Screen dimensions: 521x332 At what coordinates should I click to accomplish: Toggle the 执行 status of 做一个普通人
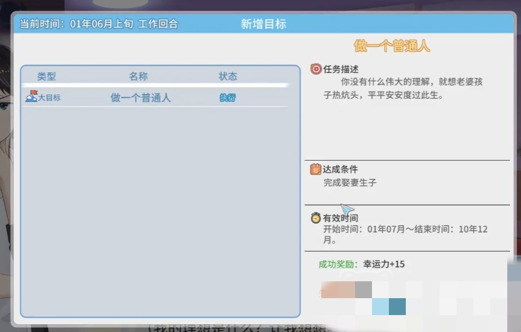click(x=227, y=97)
